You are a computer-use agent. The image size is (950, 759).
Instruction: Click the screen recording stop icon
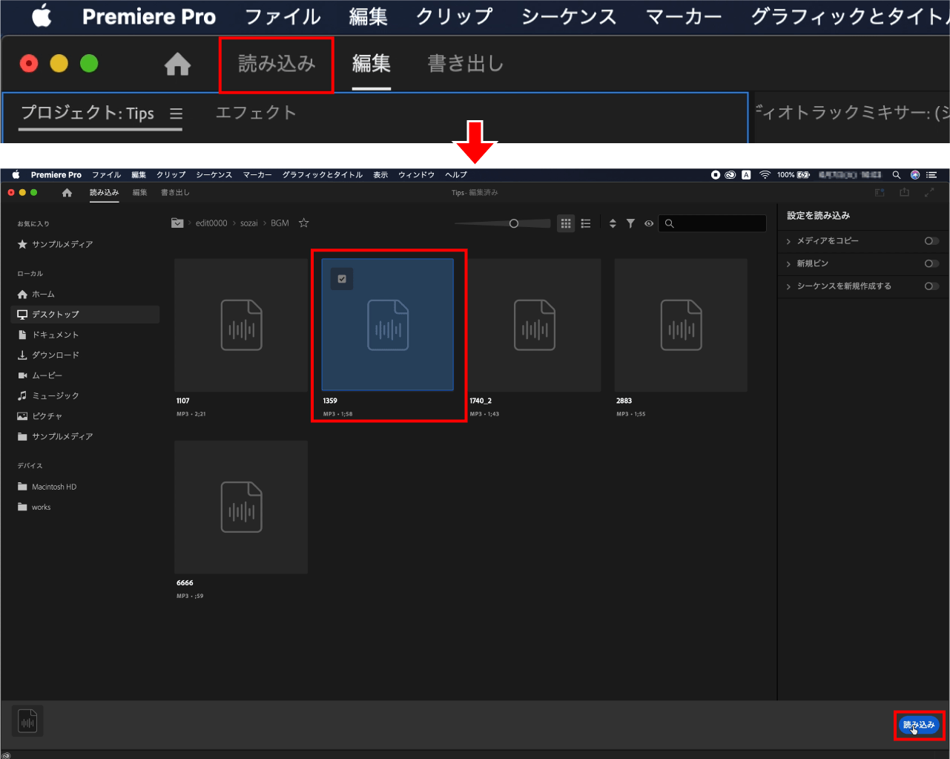coord(716,175)
